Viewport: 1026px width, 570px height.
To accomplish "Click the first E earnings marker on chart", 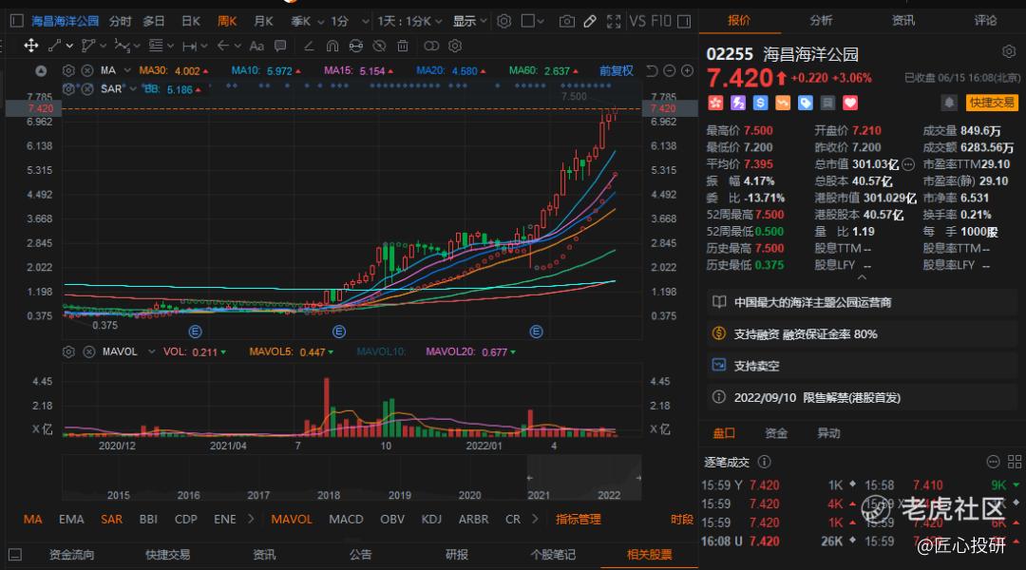I will click(x=195, y=332).
